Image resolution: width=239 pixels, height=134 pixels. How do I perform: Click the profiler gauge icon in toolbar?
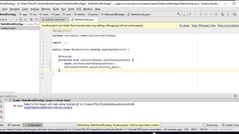pyautogui.click(x=211, y=14)
